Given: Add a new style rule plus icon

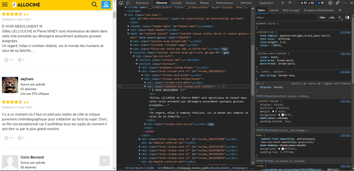Looking at the screenshot, I should coord(339,18).
